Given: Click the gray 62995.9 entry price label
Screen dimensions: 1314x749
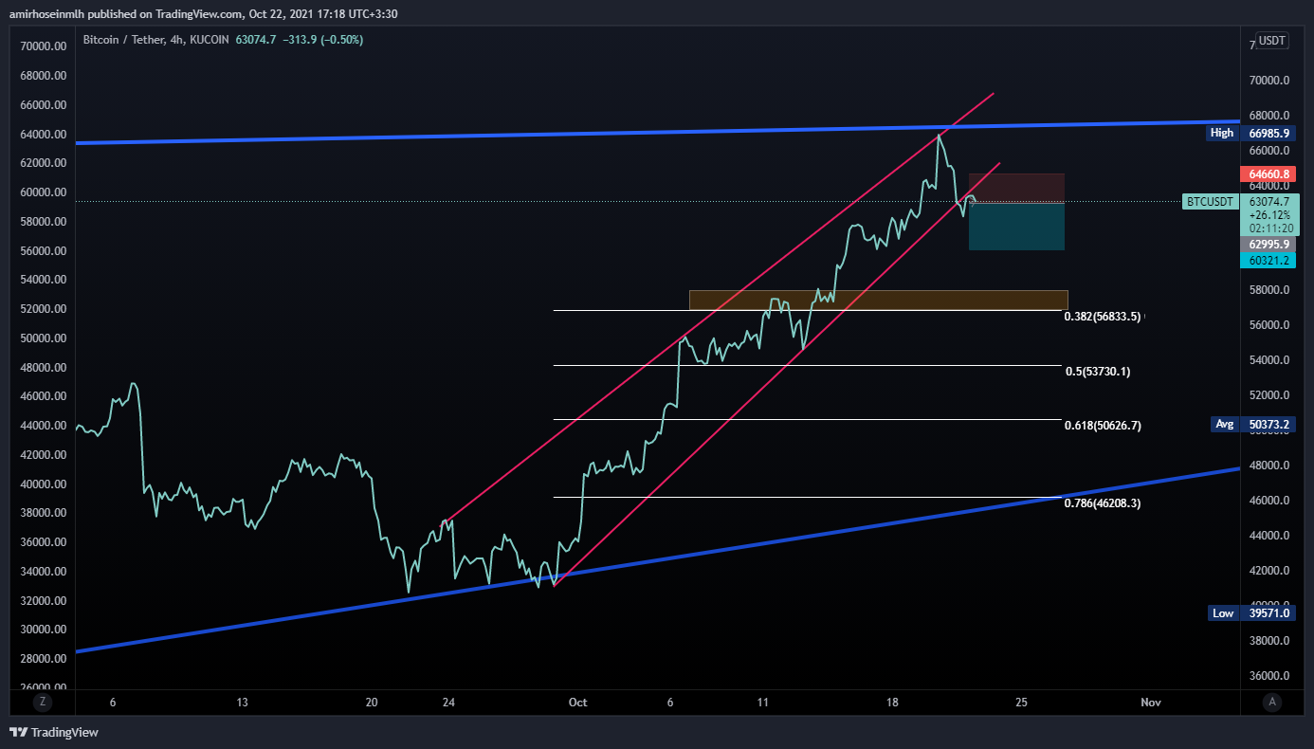Looking at the screenshot, I should [1268, 244].
